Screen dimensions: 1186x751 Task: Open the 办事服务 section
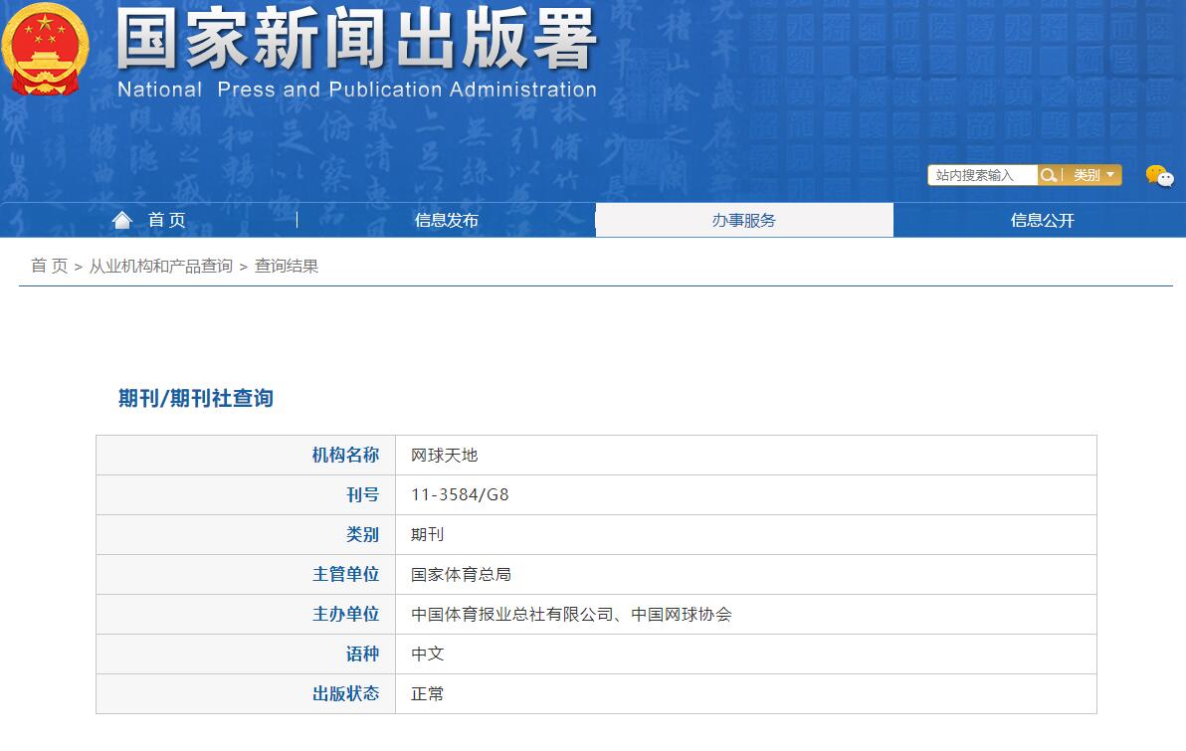(743, 220)
